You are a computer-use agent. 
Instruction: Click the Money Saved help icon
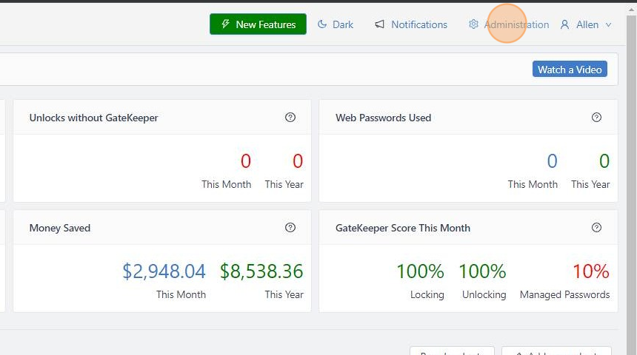[290, 228]
